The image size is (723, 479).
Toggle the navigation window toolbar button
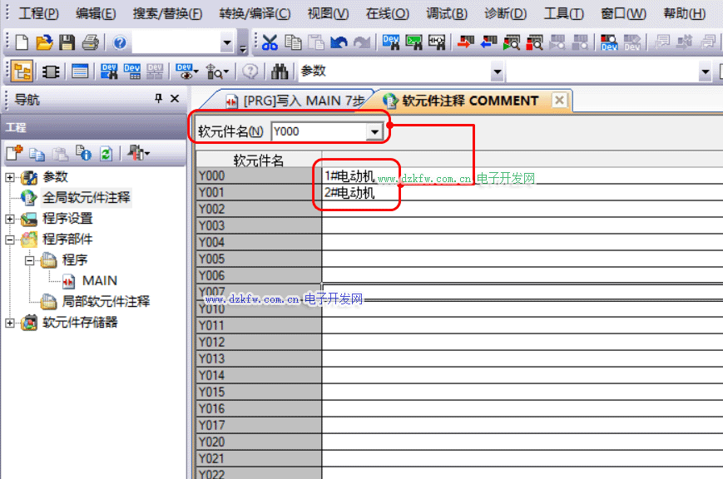coord(22,72)
